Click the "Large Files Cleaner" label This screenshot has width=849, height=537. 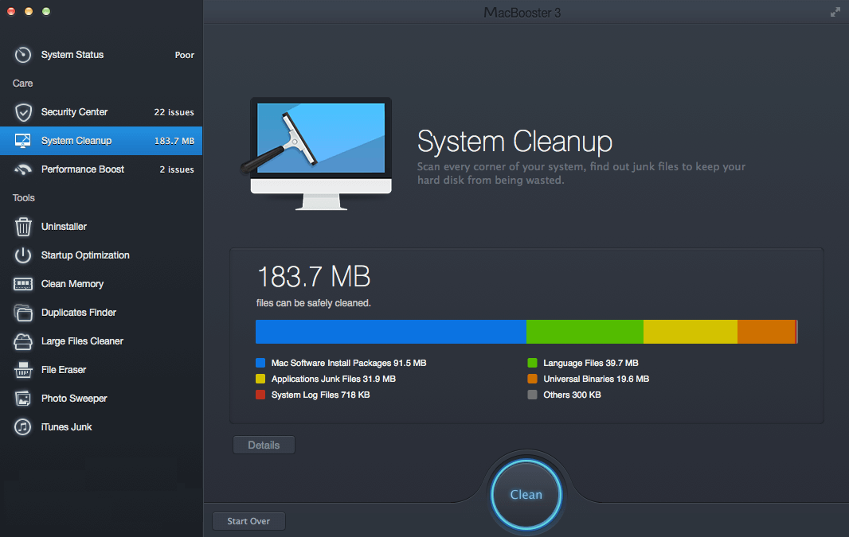82,341
